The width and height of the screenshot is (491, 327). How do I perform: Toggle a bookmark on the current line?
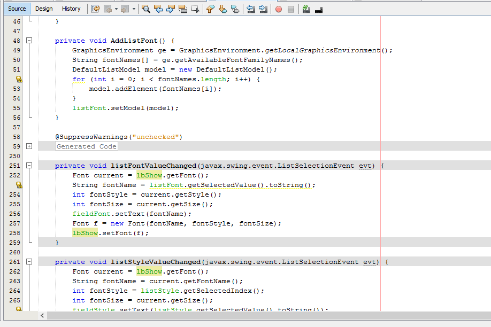pyautogui.click(x=234, y=9)
